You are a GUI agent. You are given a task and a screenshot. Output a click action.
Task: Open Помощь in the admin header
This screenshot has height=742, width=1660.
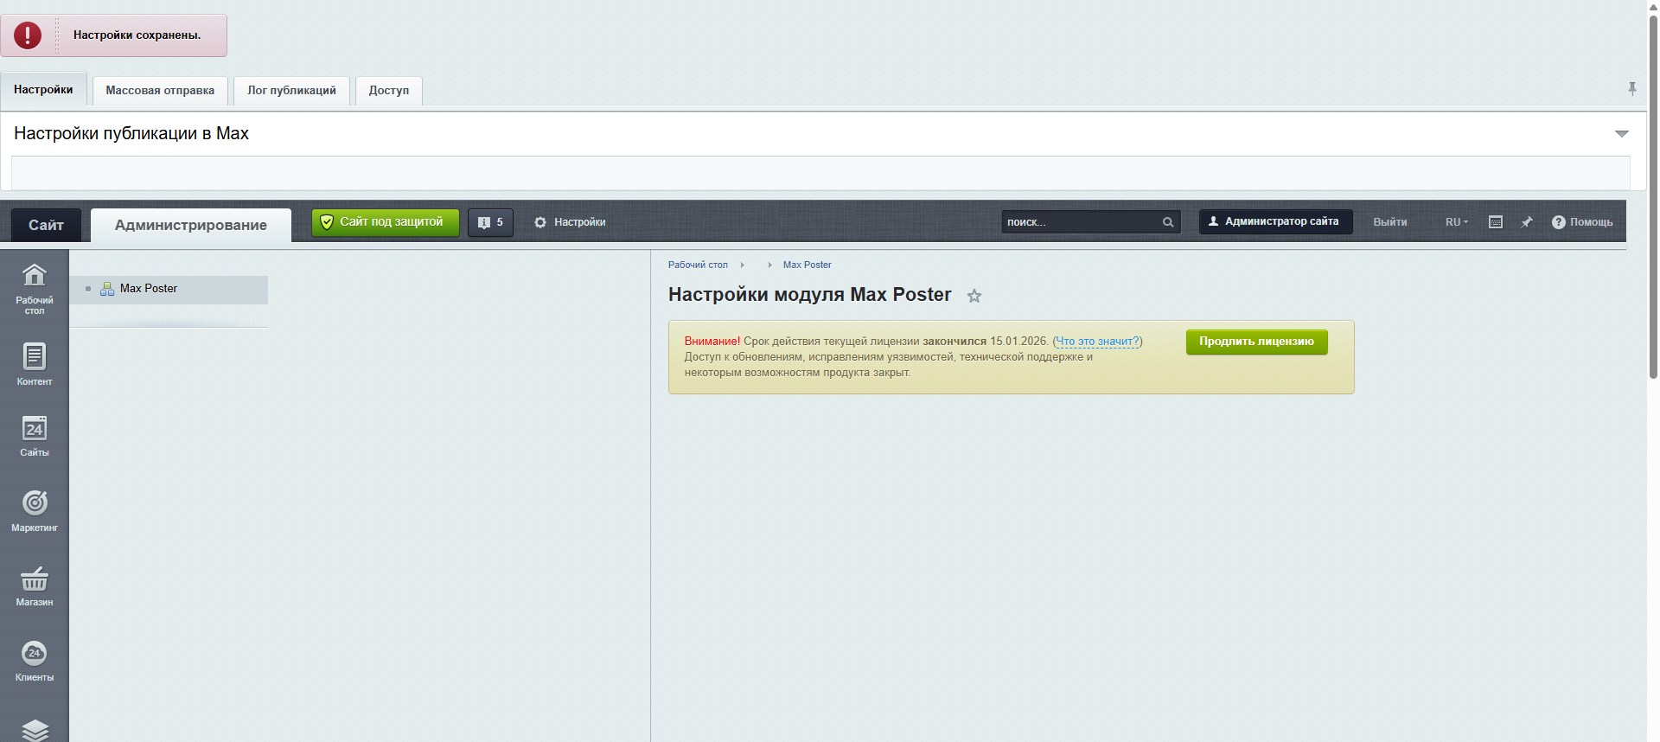click(x=1582, y=222)
